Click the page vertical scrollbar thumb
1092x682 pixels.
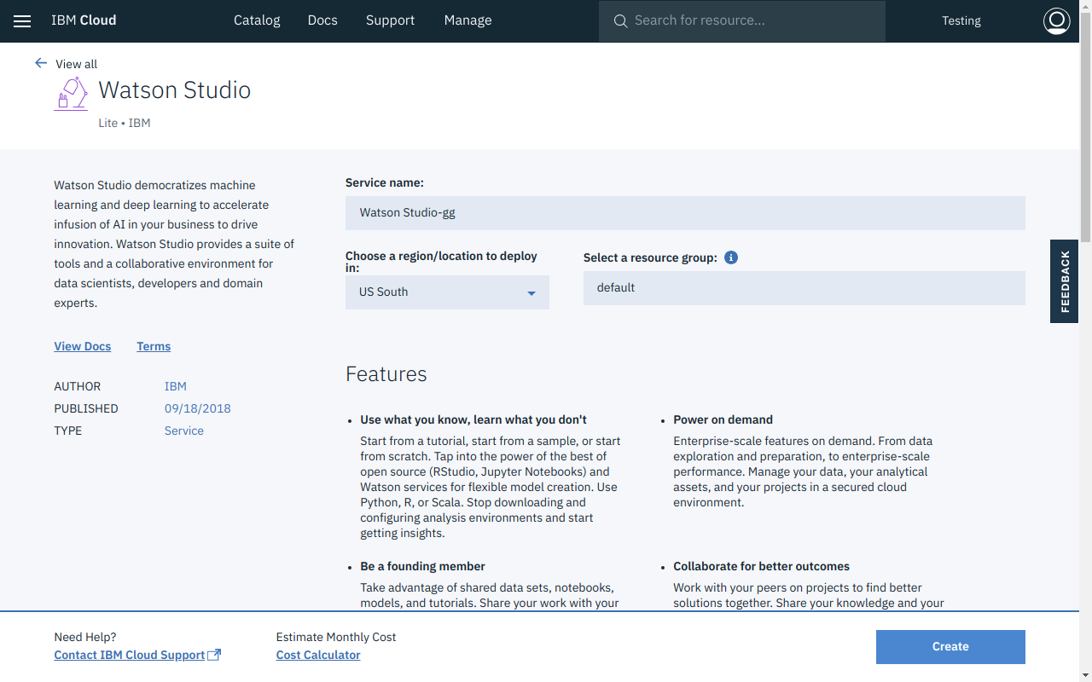(x=1085, y=128)
